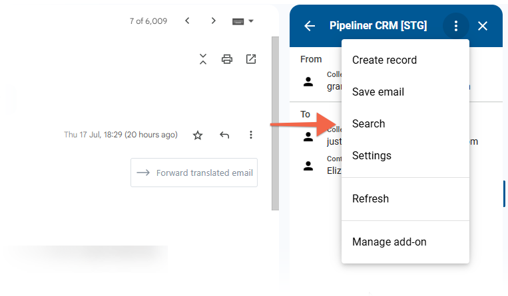Open the input tools dropdown arrow

(251, 21)
